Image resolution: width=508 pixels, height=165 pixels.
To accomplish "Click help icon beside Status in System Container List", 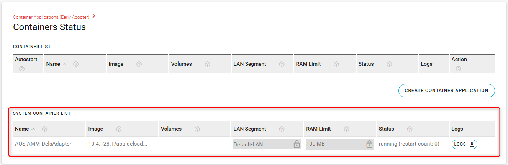I will coord(410,129).
